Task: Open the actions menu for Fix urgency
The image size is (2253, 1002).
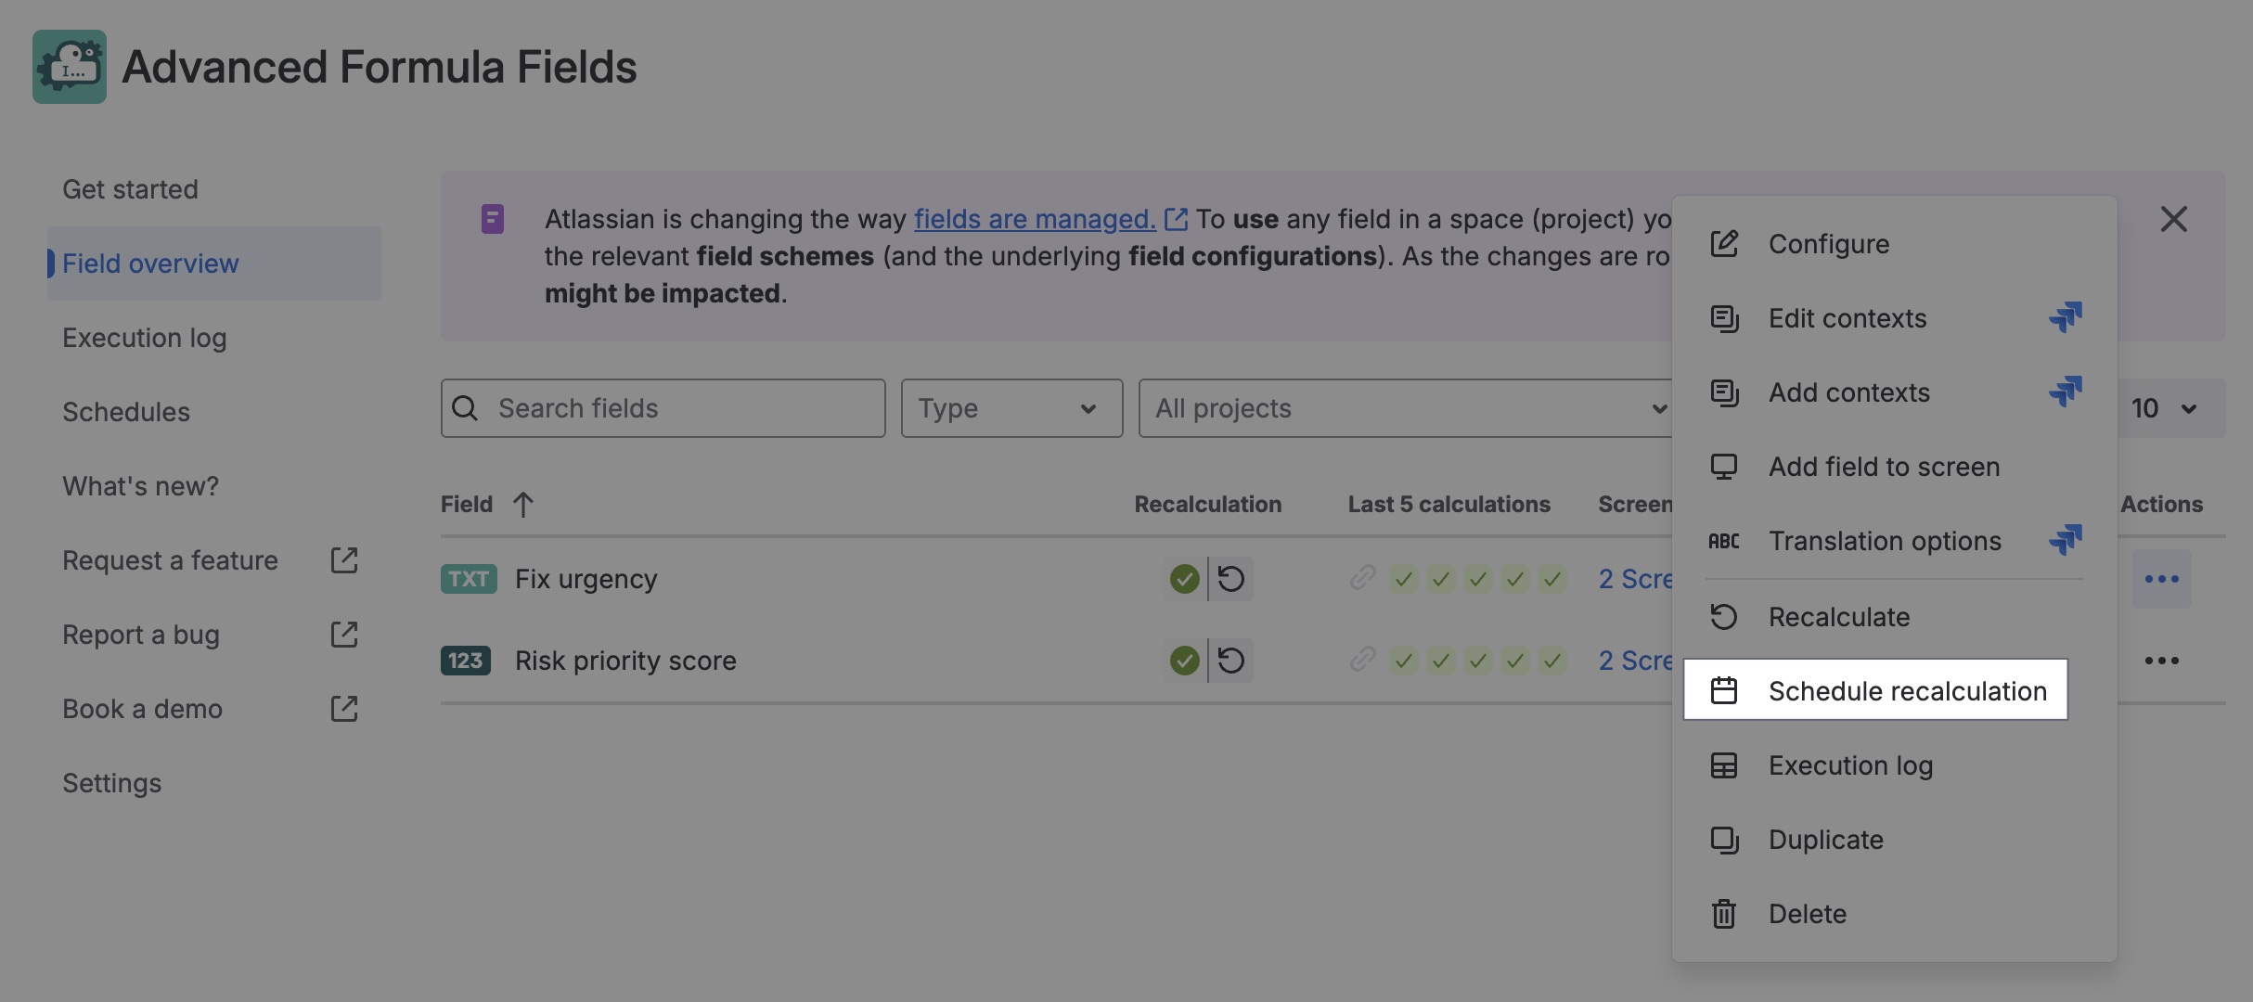Action: 2162,579
